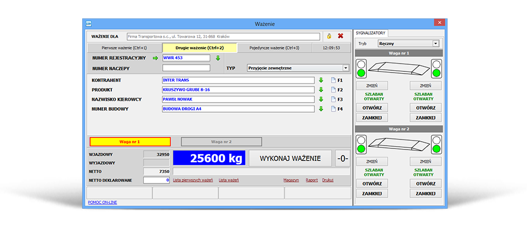
Task: Switch to Pierwsze ważenie tab
Action: pos(124,48)
